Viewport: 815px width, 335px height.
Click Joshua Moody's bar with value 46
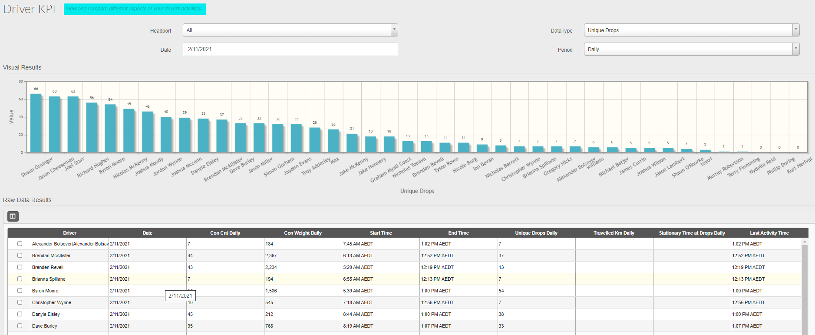148,132
